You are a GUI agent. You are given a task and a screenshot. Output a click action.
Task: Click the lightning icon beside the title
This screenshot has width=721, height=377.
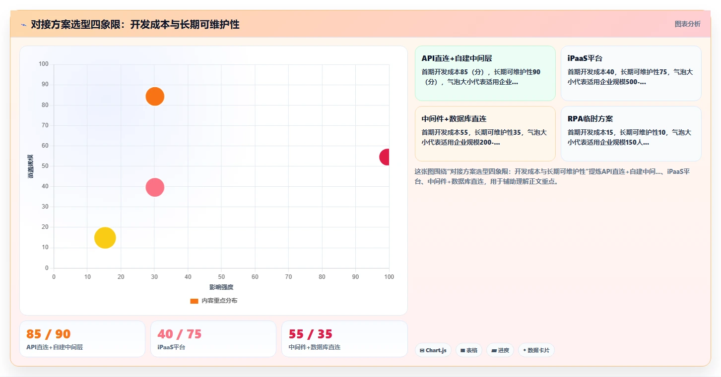pos(24,24)
